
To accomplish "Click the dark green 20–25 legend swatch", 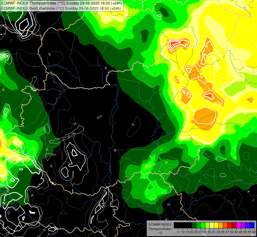I will [x=194, y=225].
